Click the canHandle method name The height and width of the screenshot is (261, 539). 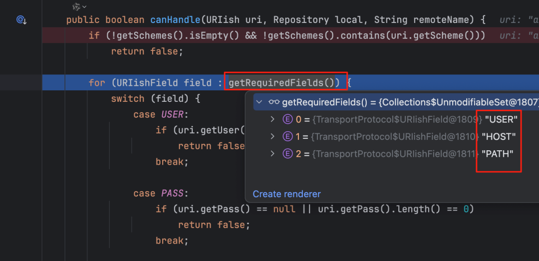point(175,20)
